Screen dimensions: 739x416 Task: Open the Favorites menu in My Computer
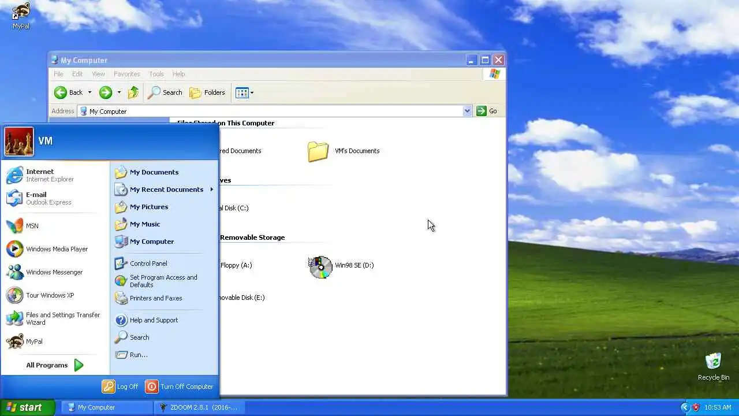tap(126, 74)
